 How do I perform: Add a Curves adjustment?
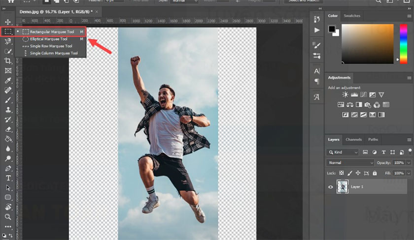tap(363, 94)
